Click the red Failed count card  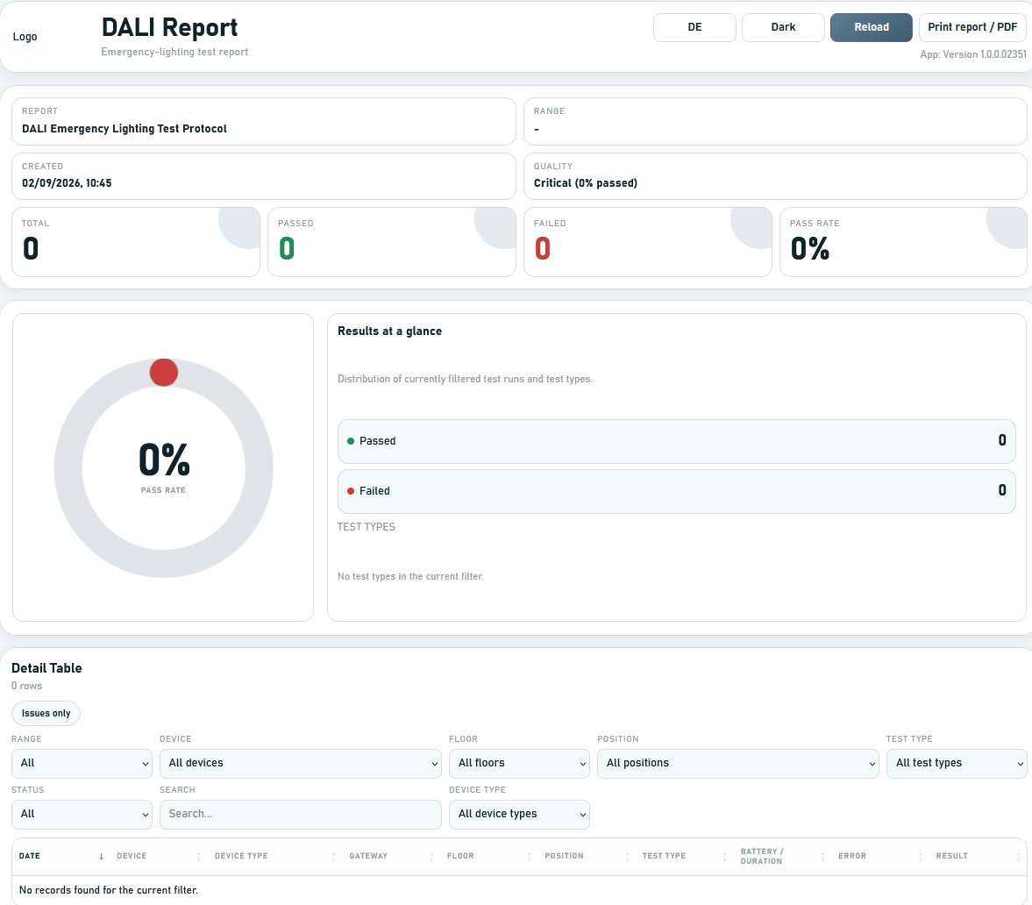point(648,242)
